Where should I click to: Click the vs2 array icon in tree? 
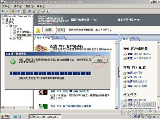(10, 26)
